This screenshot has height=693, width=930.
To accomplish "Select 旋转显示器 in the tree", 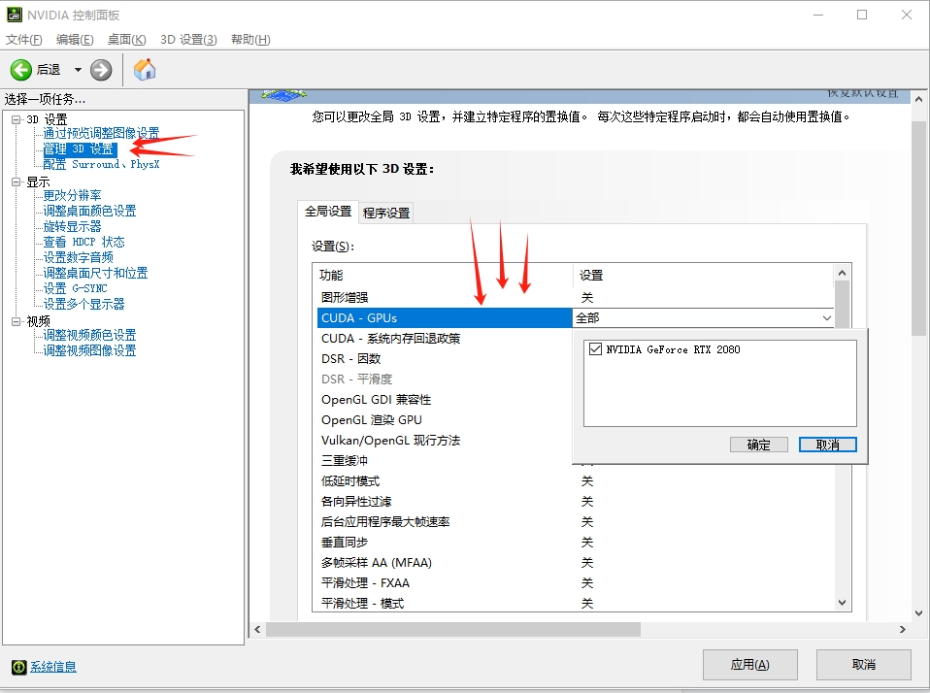I will 72,226.
